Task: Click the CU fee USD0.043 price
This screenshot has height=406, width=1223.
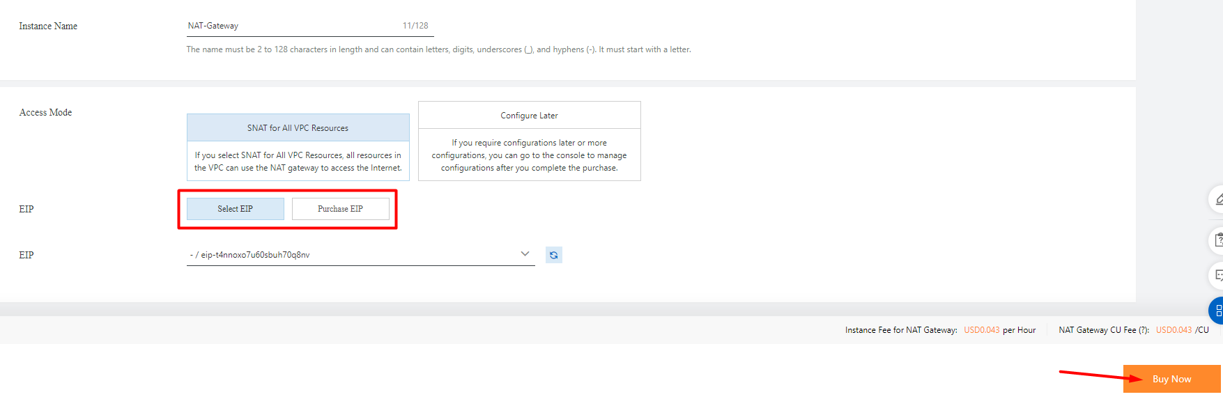Action: 1174,330
